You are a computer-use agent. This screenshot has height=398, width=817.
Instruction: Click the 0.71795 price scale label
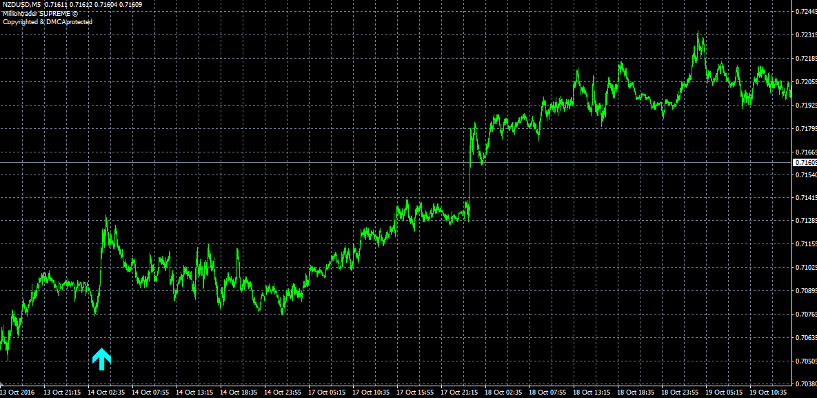(x=807, y=128)
